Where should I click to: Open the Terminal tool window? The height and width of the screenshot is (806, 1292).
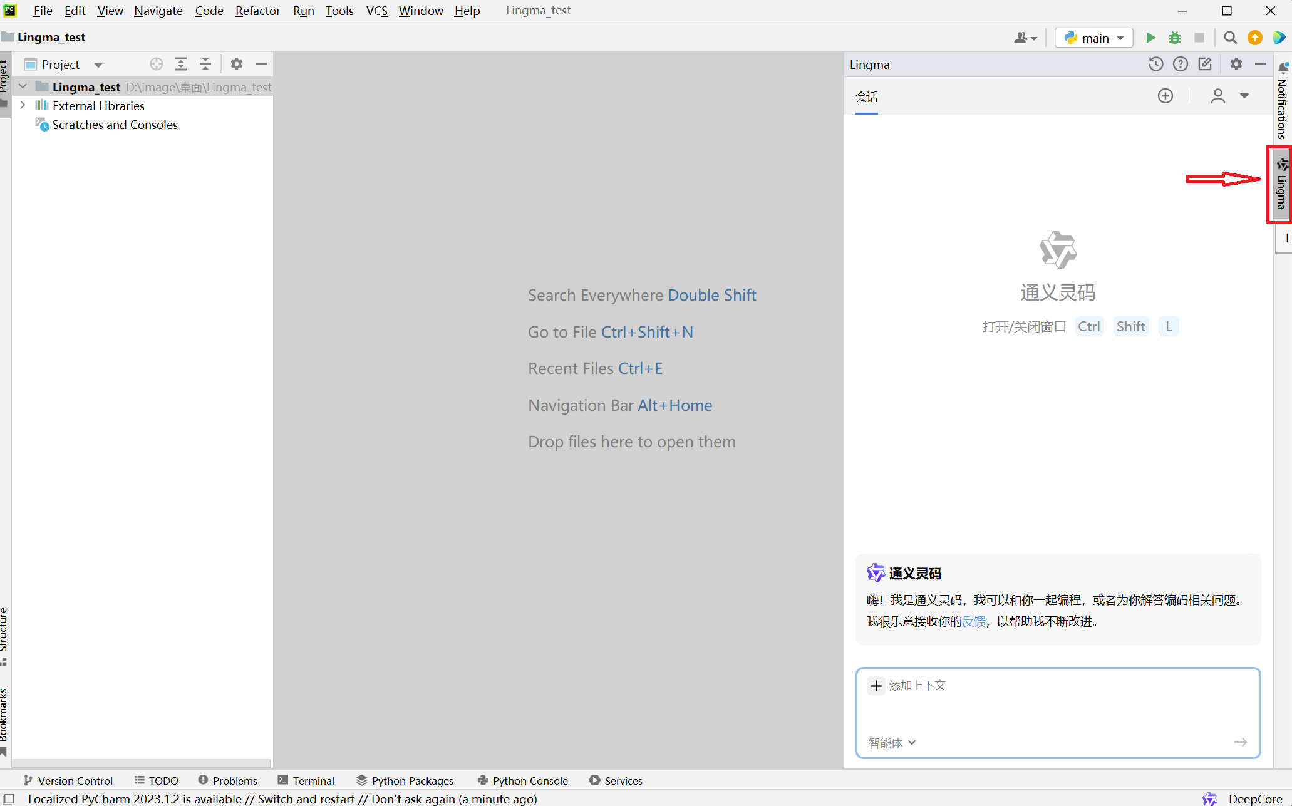click(x=306, y=780)
